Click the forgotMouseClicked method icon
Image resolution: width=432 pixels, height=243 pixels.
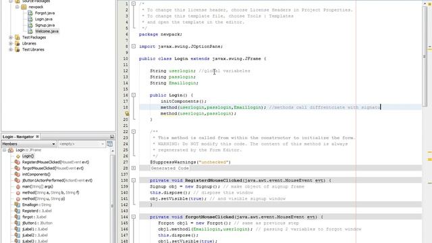18,168
